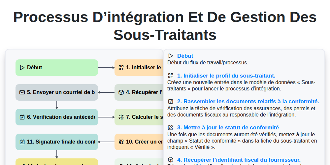
Task: Click the text Début du flux de travail/processus.
Action: pyautogui.click(x=208, y=62)
